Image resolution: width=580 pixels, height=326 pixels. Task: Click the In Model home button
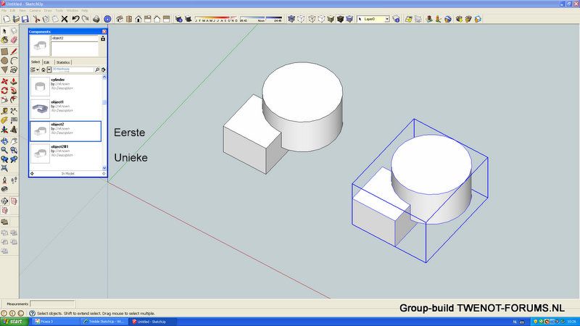[x=43, y=70]
